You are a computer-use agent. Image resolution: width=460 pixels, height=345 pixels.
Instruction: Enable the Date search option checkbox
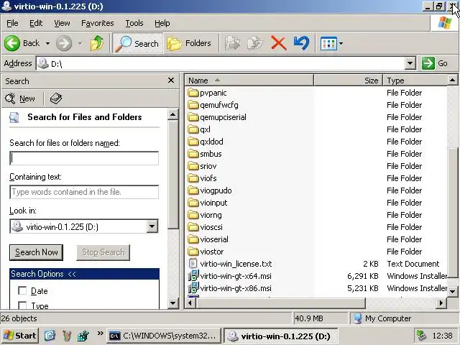point(22,290)
